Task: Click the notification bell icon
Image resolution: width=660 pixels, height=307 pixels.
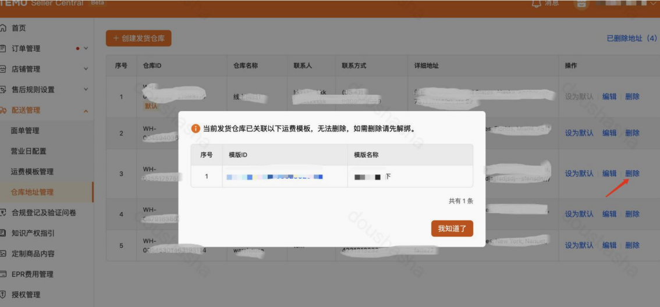Action: tap(536, 3)
